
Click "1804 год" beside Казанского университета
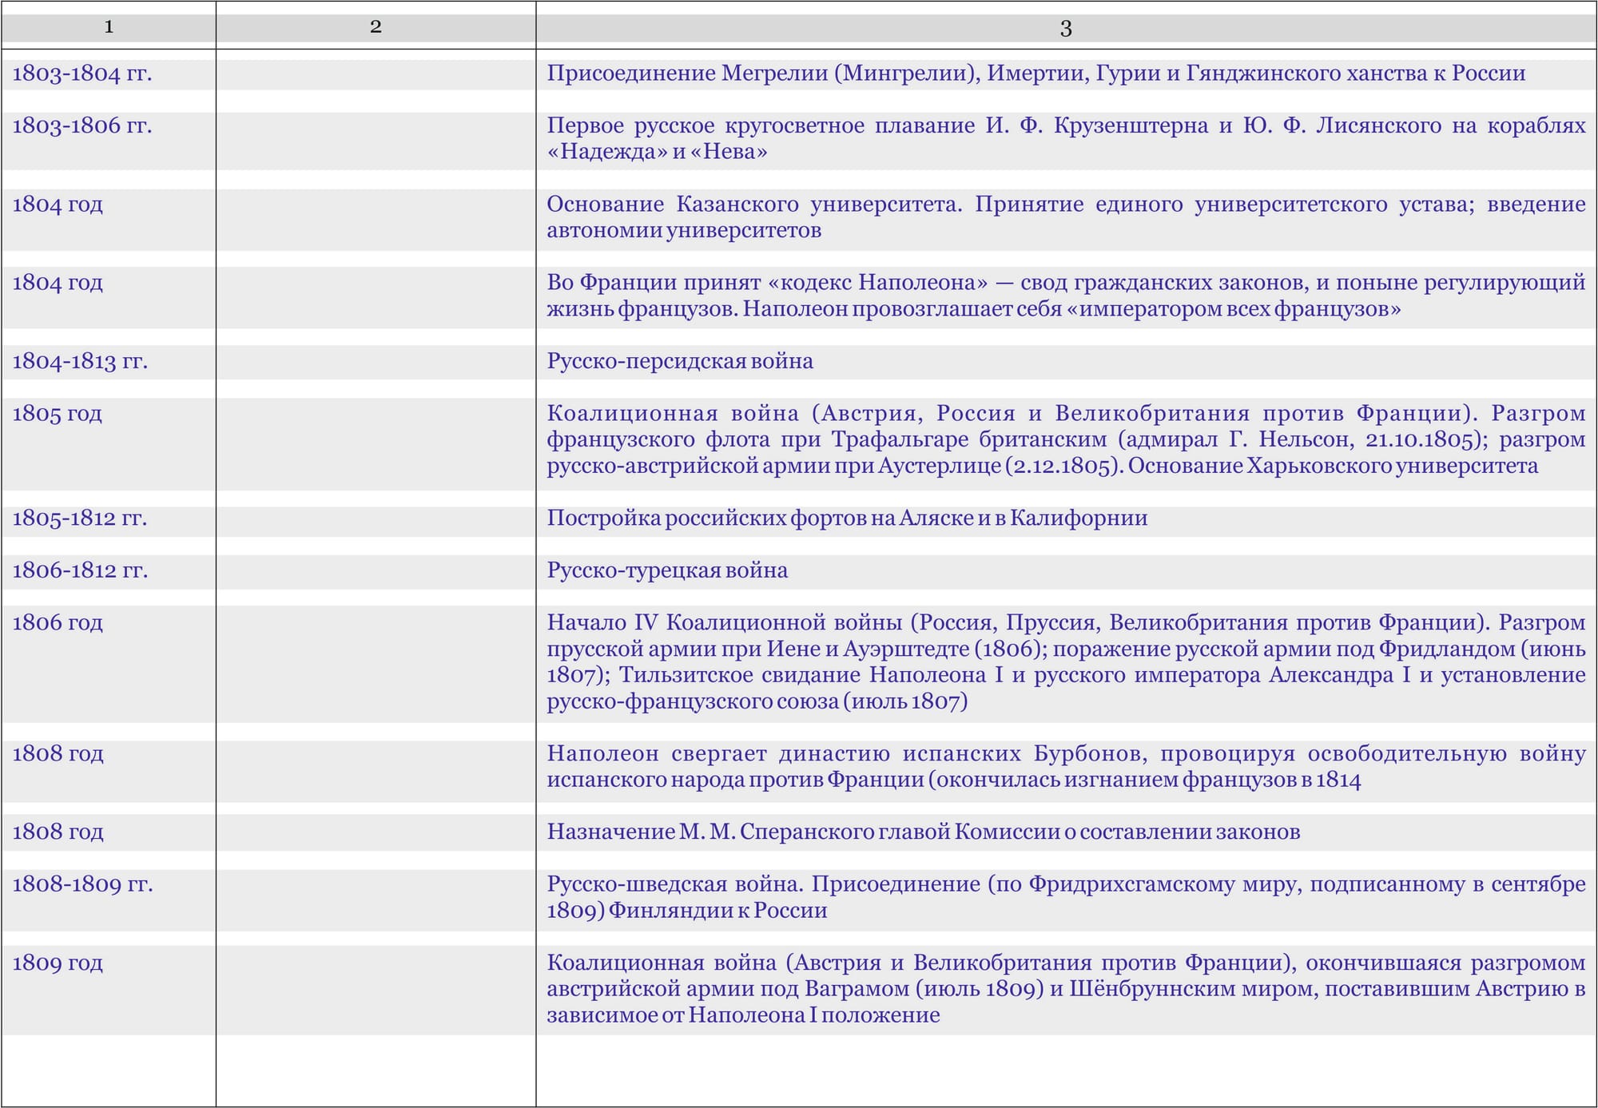tap(58, 205)
